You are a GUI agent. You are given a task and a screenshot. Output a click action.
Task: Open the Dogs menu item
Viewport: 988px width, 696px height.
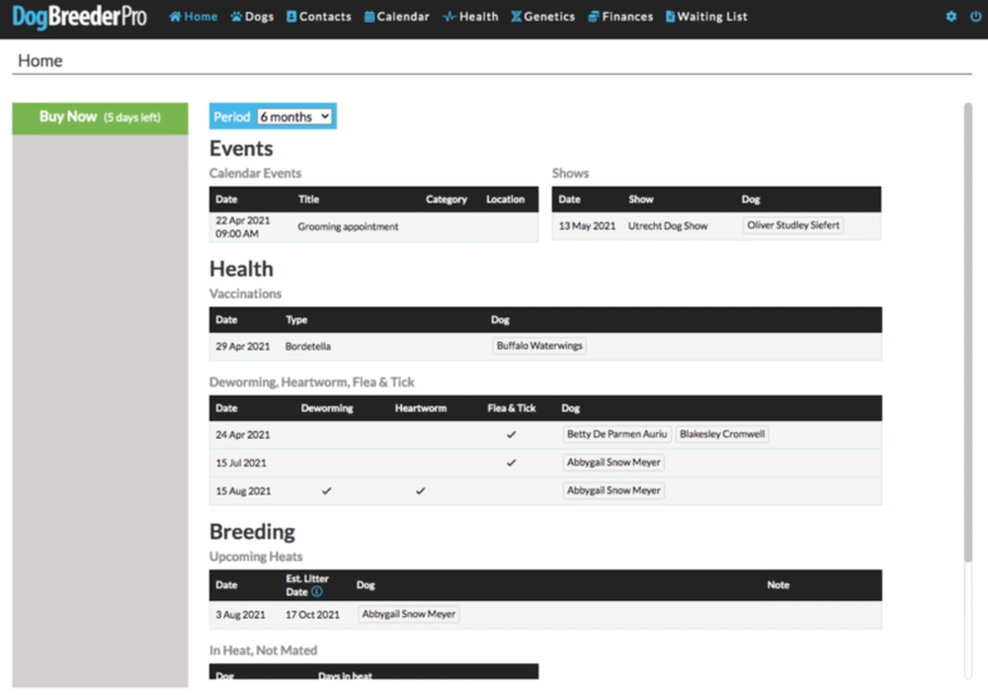click(252, 17)
